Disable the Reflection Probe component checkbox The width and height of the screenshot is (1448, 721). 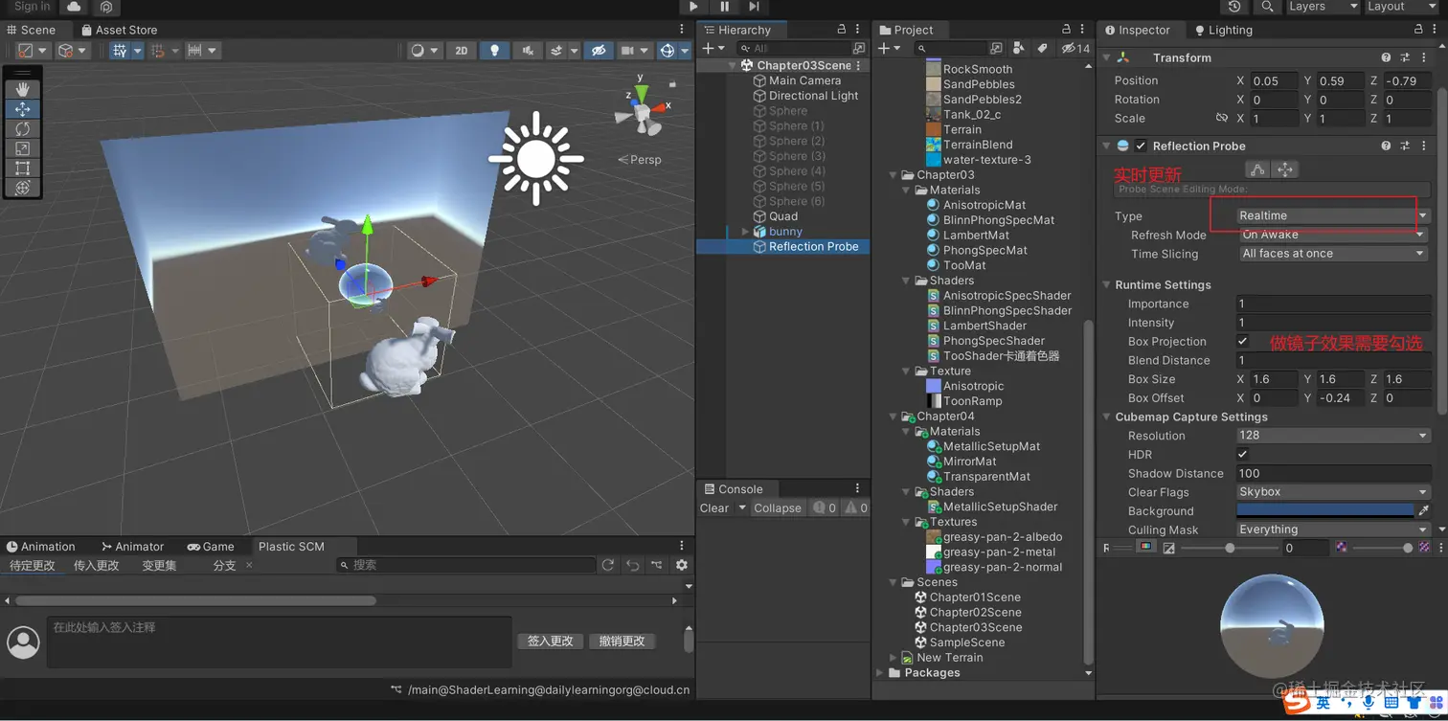click(x=1141, y=146)
